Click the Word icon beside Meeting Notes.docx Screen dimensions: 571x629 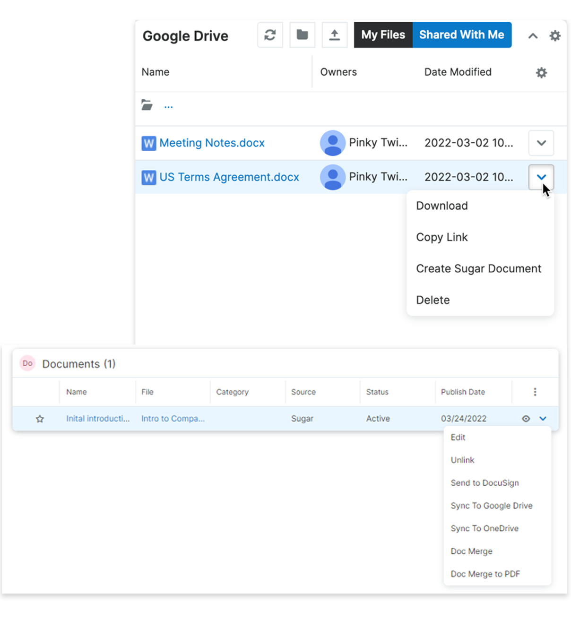point(149,143)
